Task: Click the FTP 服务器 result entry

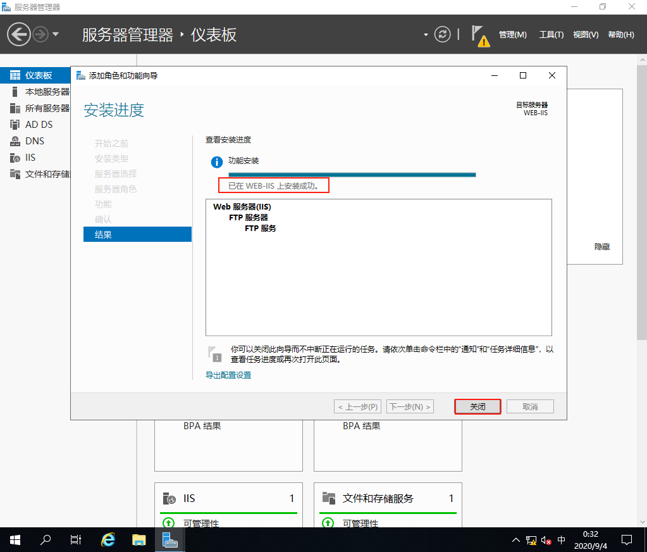Action: point(249,218)
